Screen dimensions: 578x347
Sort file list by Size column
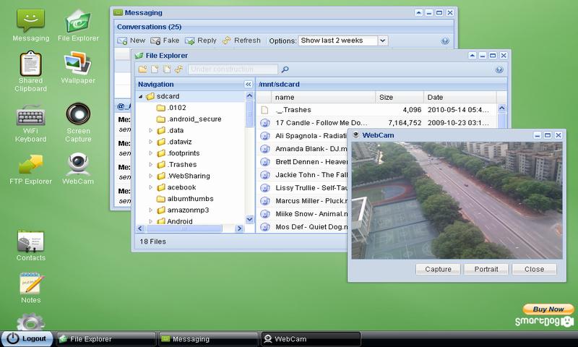point(398,97)
